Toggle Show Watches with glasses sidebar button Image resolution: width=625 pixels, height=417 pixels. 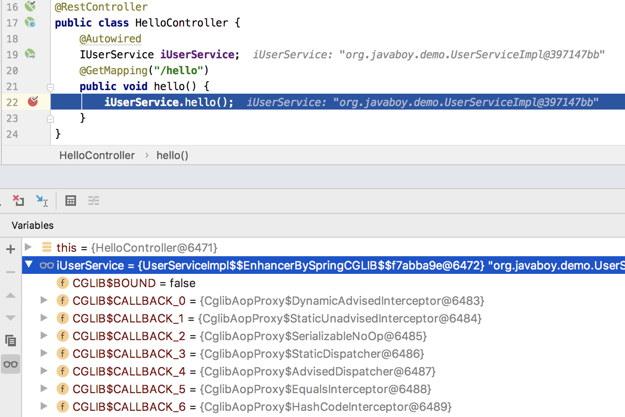[x=10, y=364]
